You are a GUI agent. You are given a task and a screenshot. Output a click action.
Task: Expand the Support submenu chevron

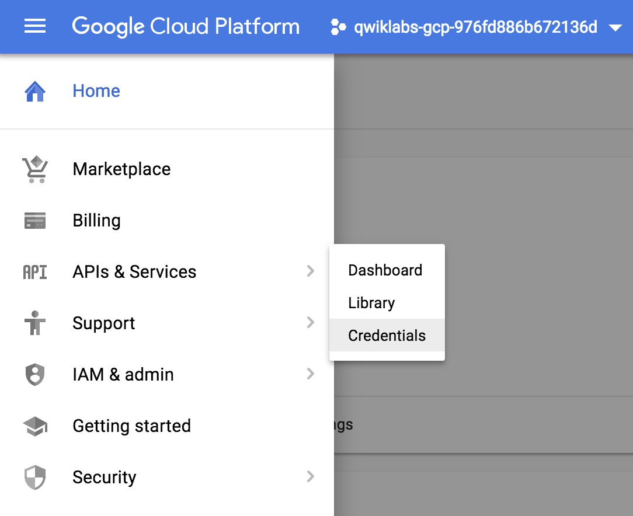(x=310, y=323)
